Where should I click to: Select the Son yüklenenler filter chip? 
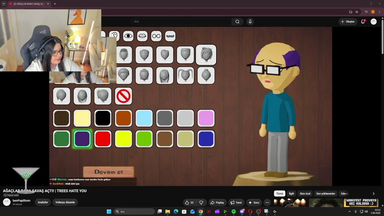pyautogui.click(x=325, y=193)
